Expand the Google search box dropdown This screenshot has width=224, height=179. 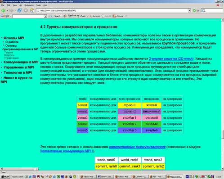click(45, 16)
